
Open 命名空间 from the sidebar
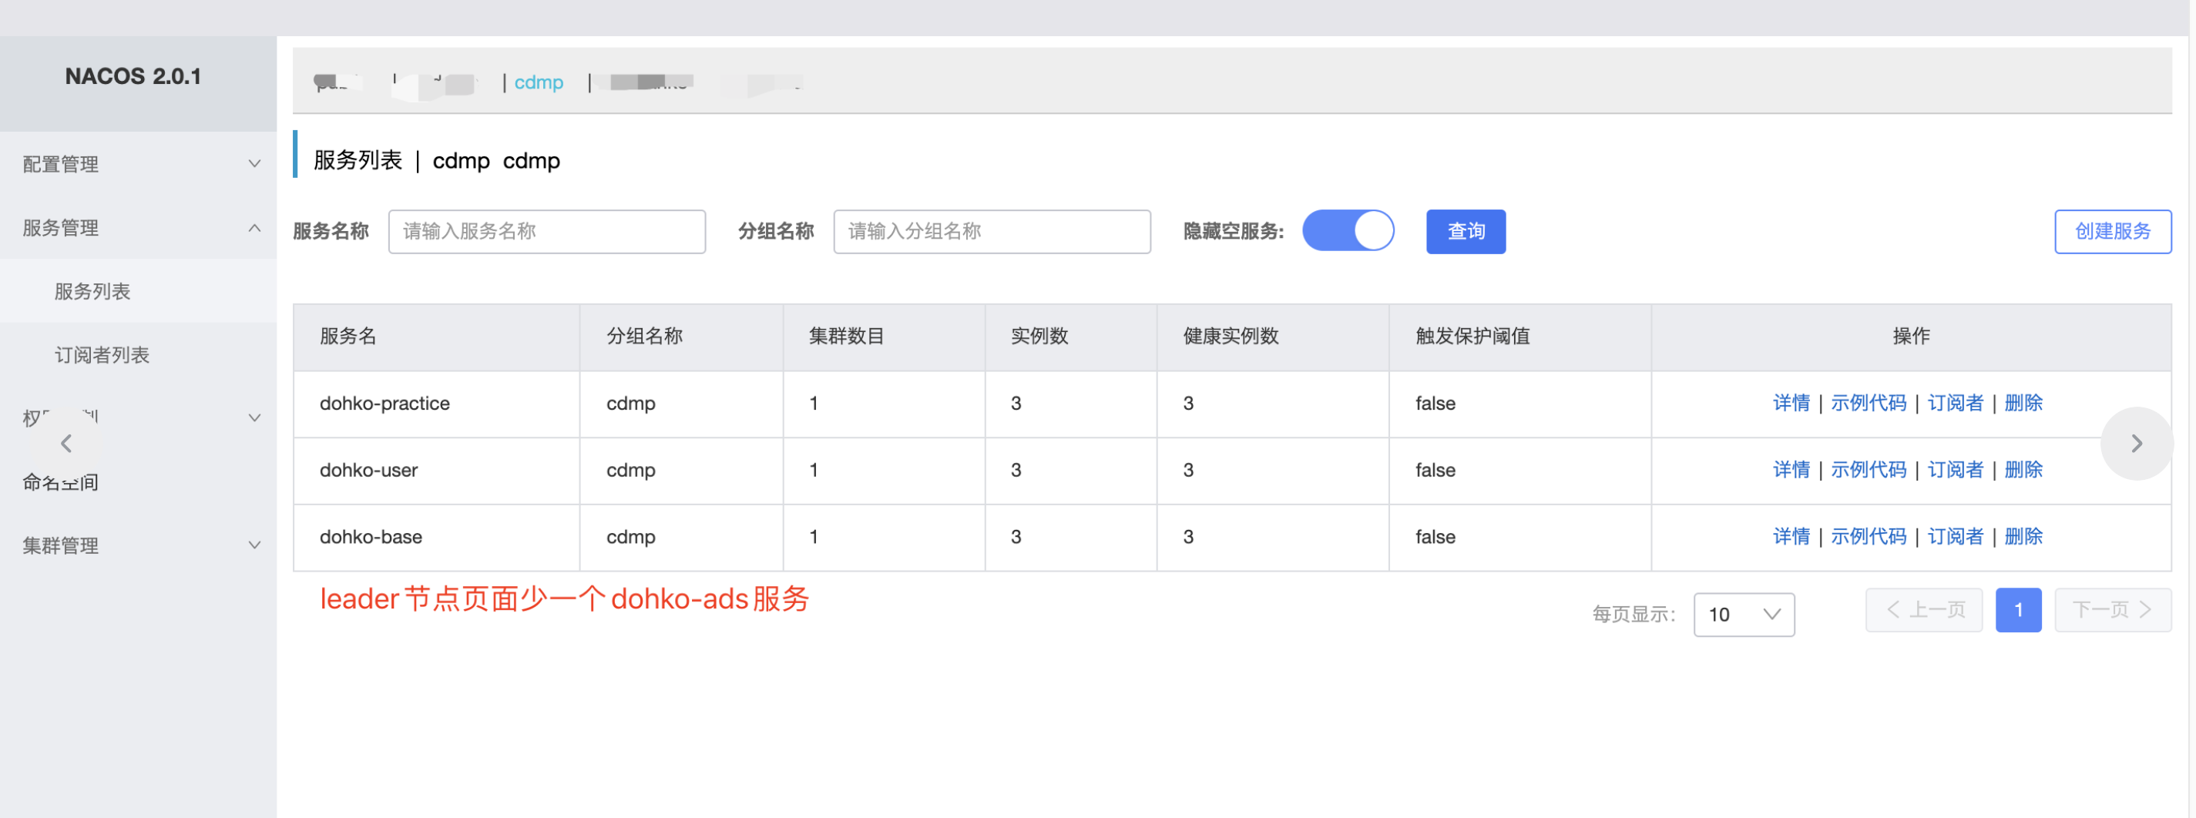[x=59, y=481]
